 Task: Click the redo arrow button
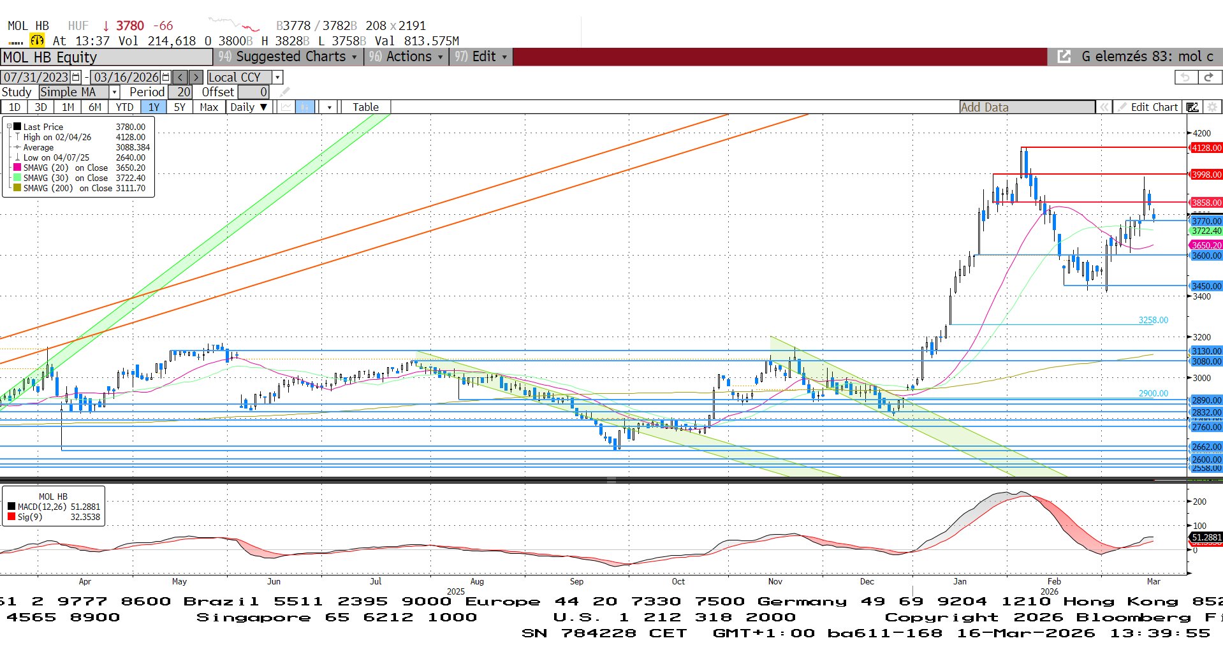coord(1208,77)
